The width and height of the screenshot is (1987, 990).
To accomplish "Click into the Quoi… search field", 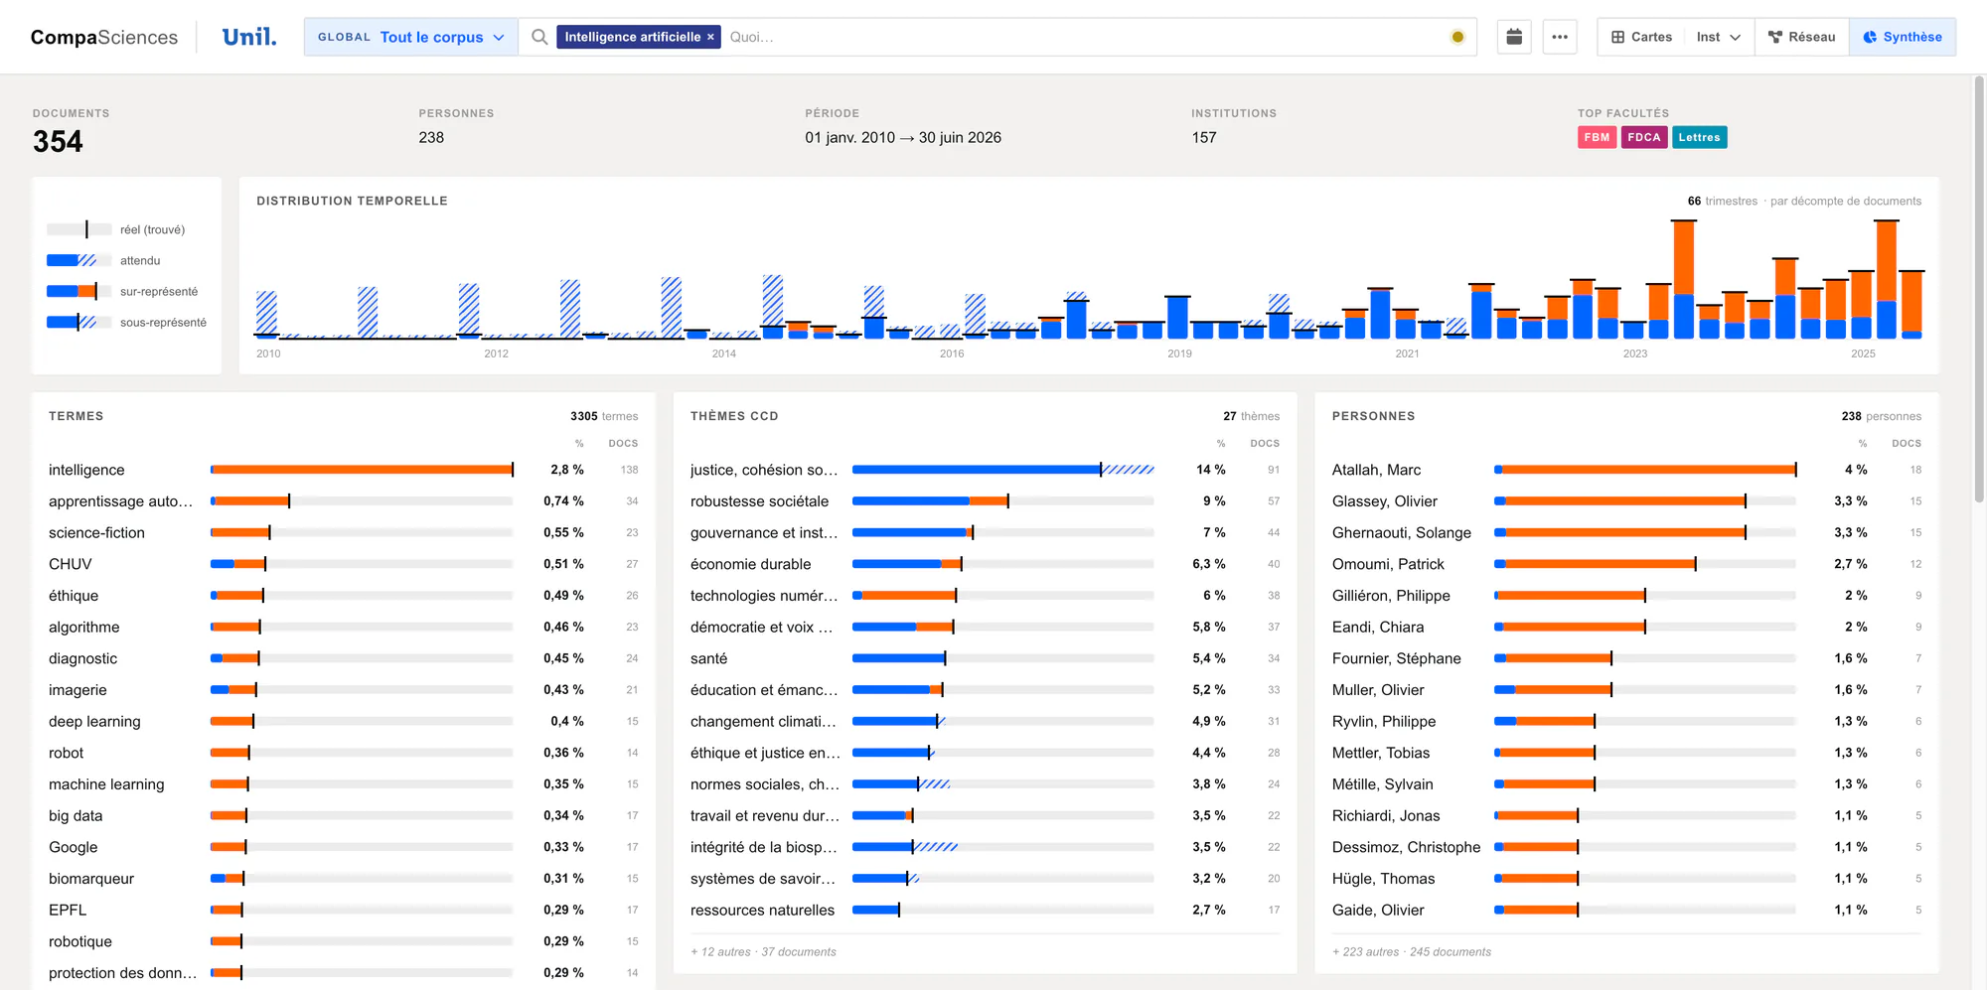I will coord(1083,37).
